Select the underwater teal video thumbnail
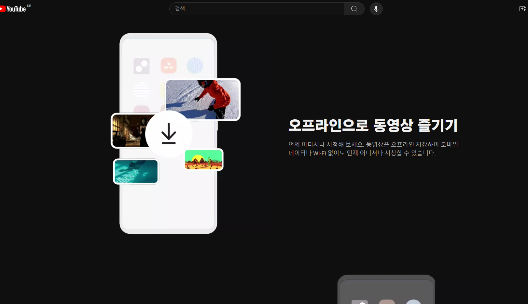This screenshot has width=528, height=304. point(136,171)
